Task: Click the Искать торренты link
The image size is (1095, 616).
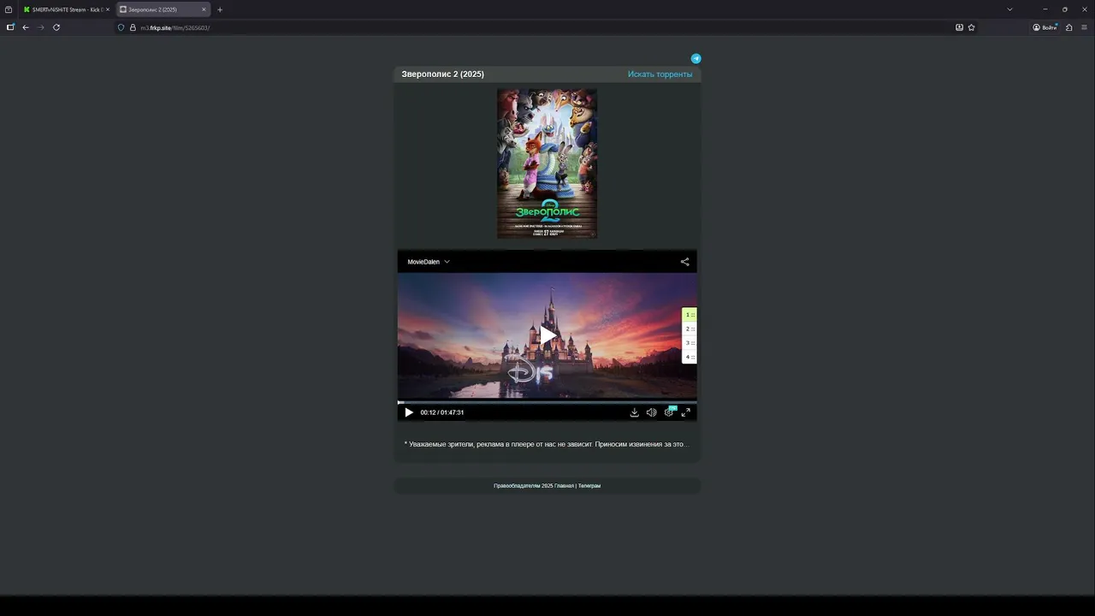Action: 660,74
